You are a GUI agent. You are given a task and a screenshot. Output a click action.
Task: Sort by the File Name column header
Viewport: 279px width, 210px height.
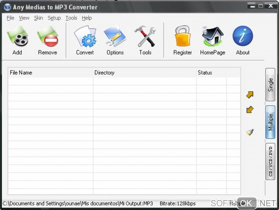pos(51,72)
